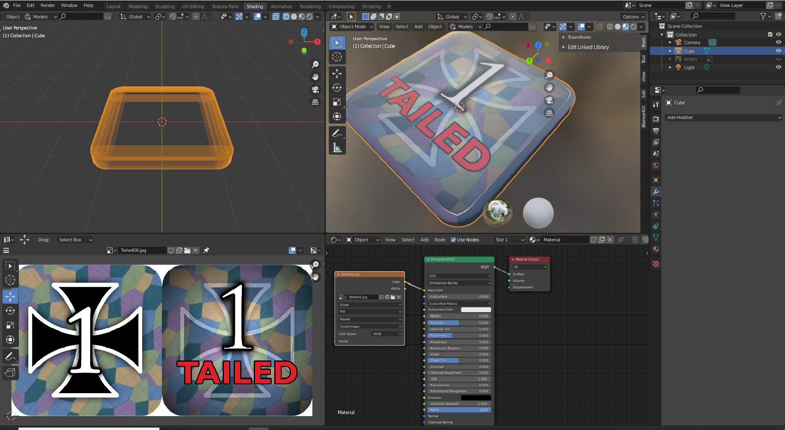
Task: Open the Christensen-Burley subsurface dropdown
Action: pos(459,283)
